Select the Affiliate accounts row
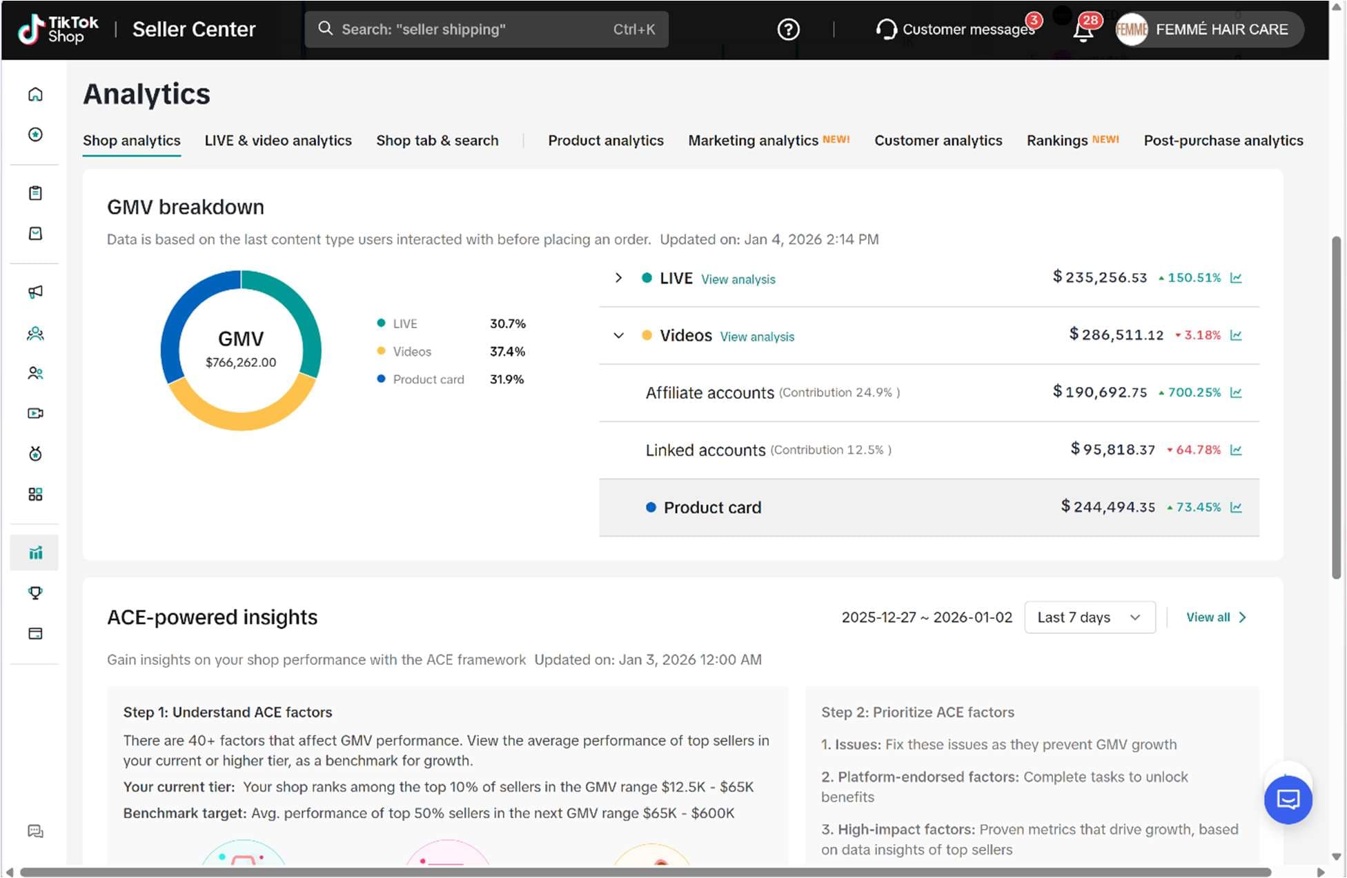Viewport: 1347px width, 878px height. point(929,392)
